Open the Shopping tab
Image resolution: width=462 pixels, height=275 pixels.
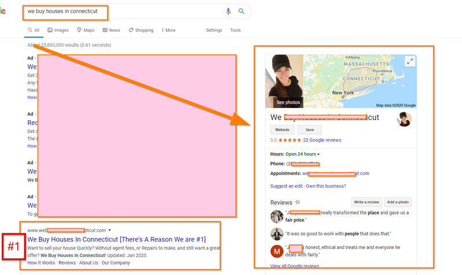tap(141, 30)
